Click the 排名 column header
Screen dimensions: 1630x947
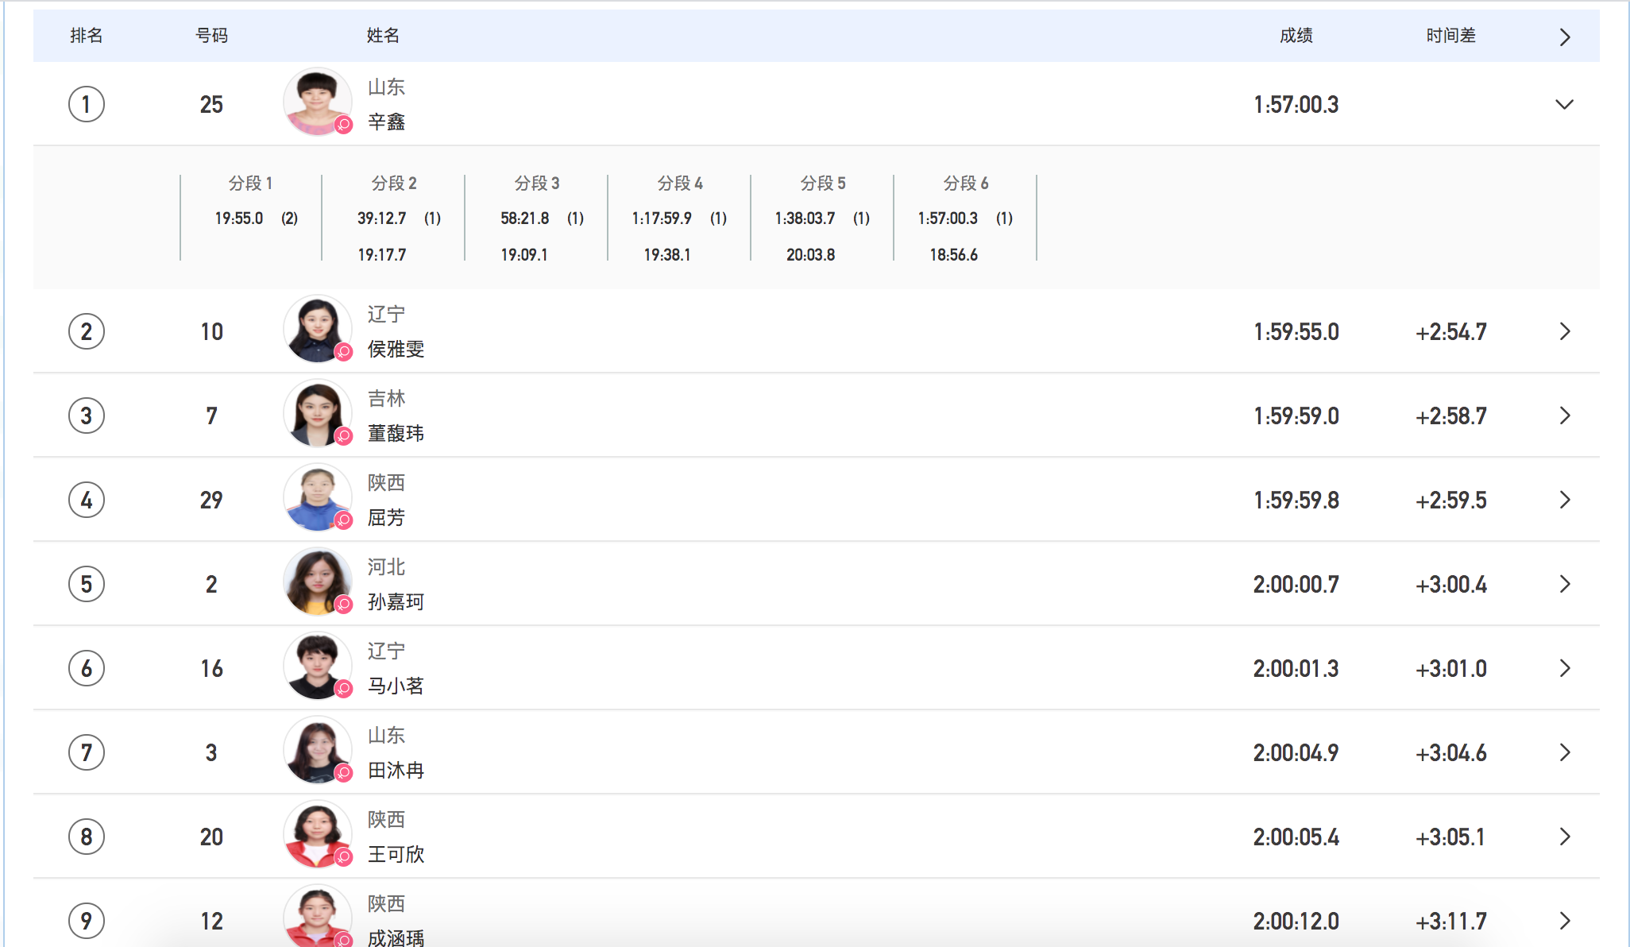click(x=86, y=36)
